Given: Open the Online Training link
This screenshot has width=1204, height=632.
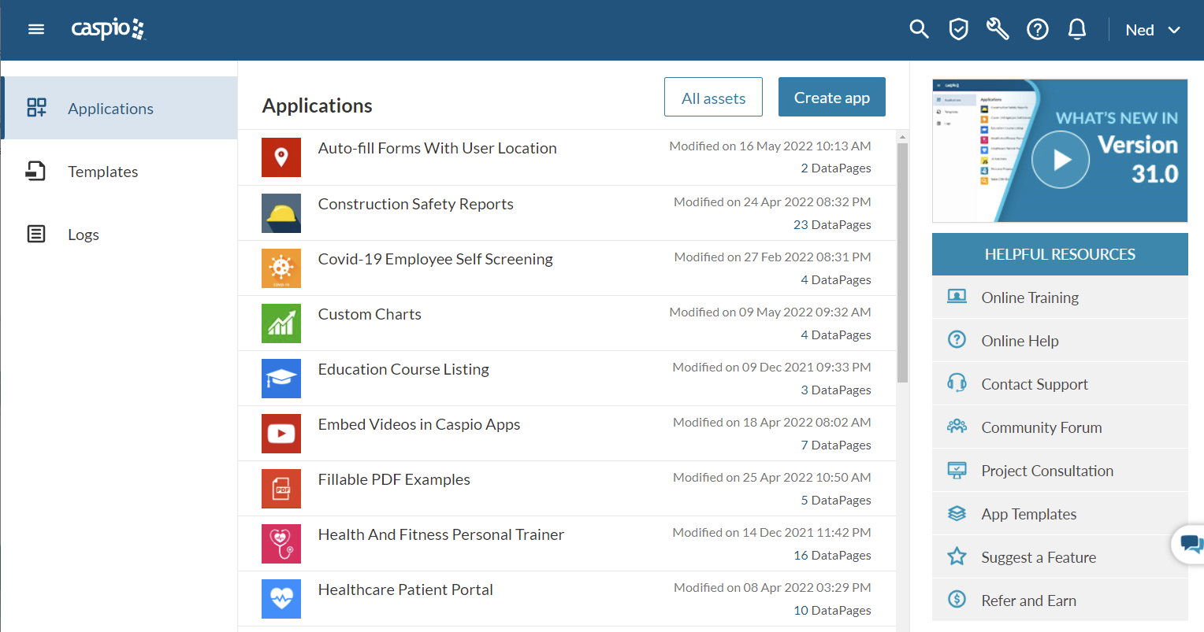Looking at the screenshot, I should point(1029,298).
